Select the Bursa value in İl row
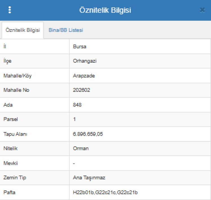211x200 pixels. [x=80, y=46]
